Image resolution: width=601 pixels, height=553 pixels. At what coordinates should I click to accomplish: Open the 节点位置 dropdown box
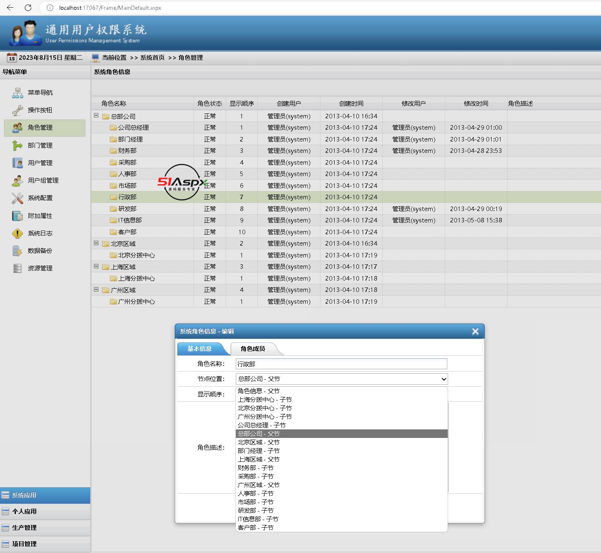pos(342,379)
